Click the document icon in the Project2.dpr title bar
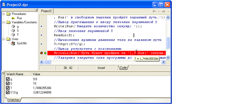Image resolution: width=235 pixels, height=104 pixels. coord(4,5)
